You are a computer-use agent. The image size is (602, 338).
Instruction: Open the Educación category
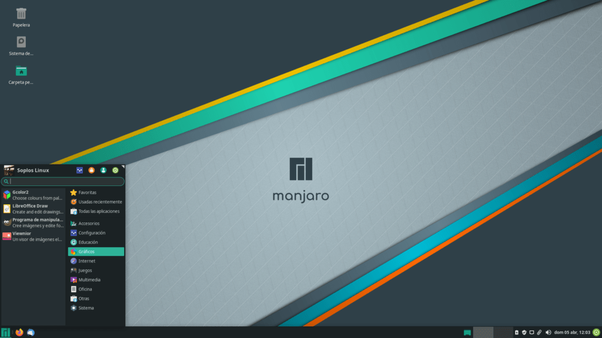96,242
